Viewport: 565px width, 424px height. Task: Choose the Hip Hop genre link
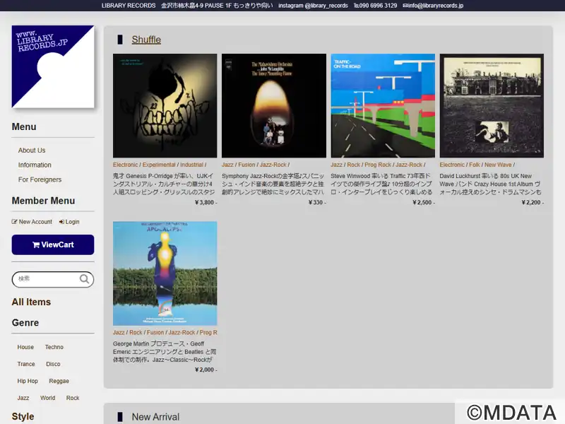pos(28,381)
